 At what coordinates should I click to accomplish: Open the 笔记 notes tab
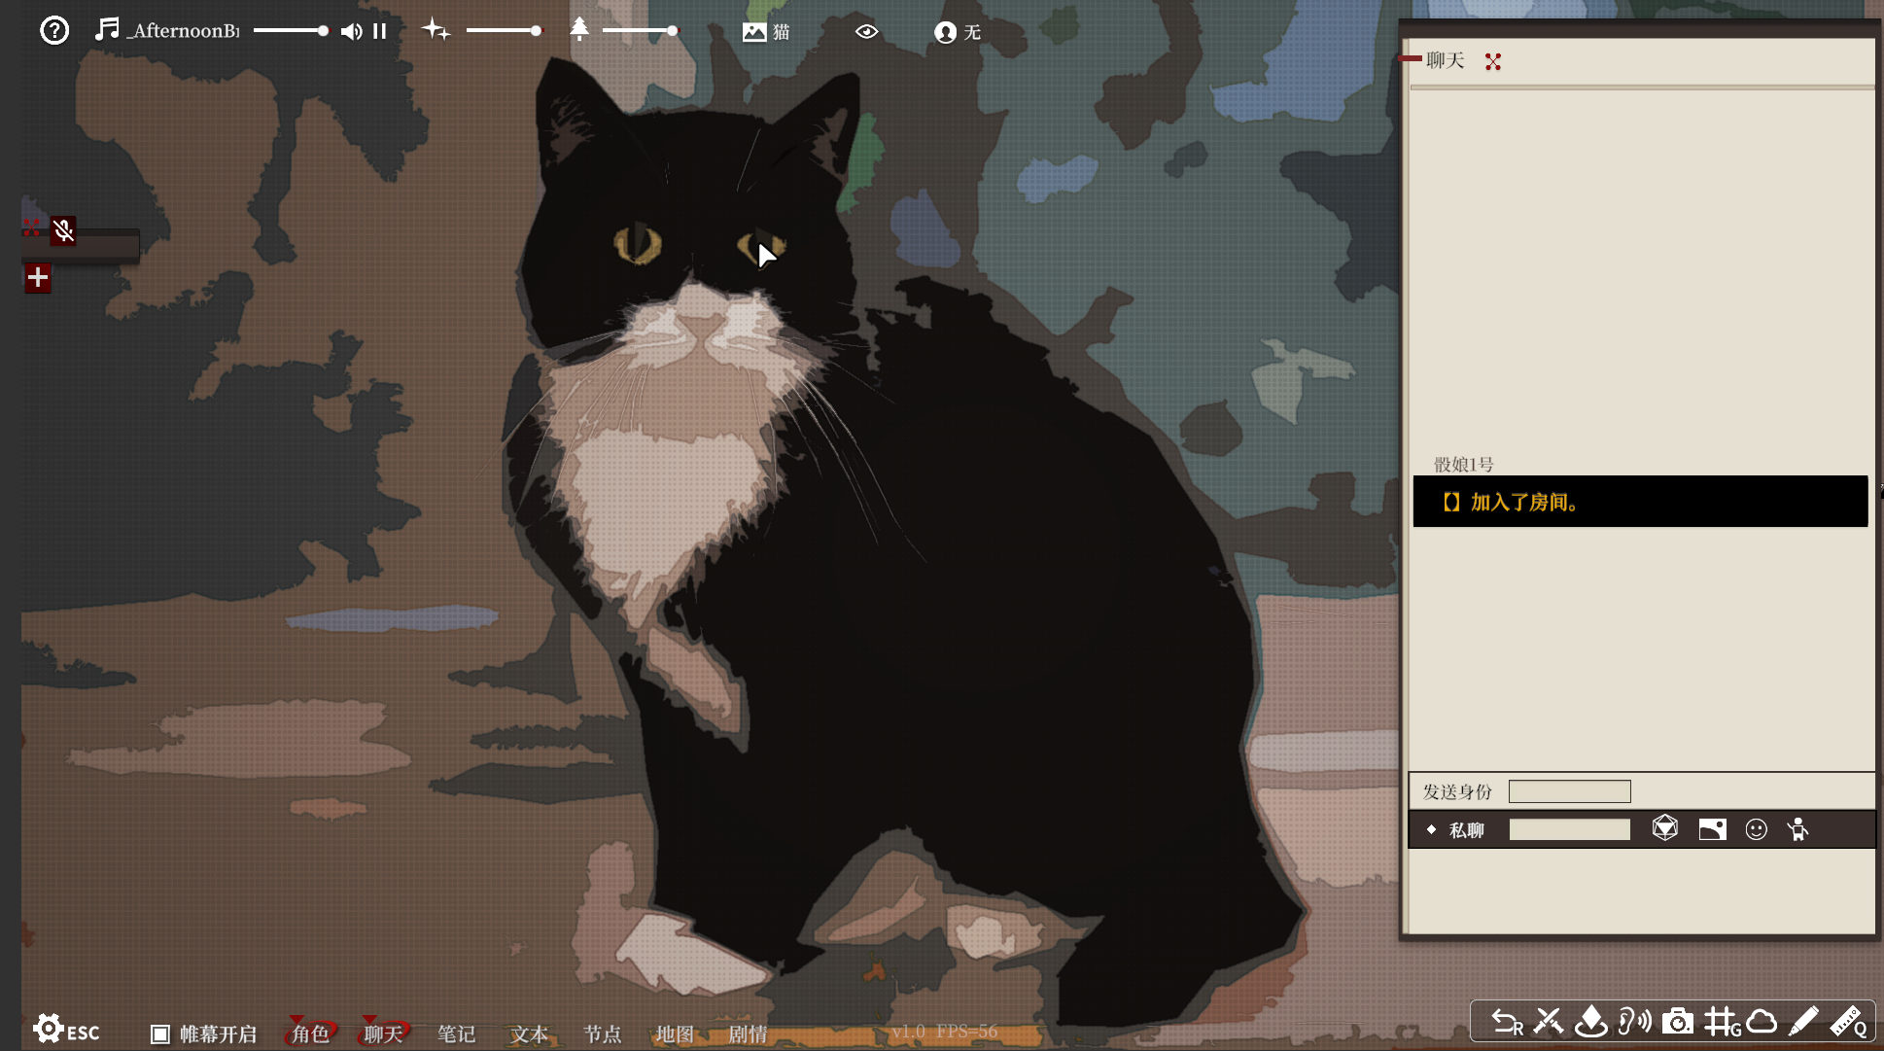(x=456, y=1033)
